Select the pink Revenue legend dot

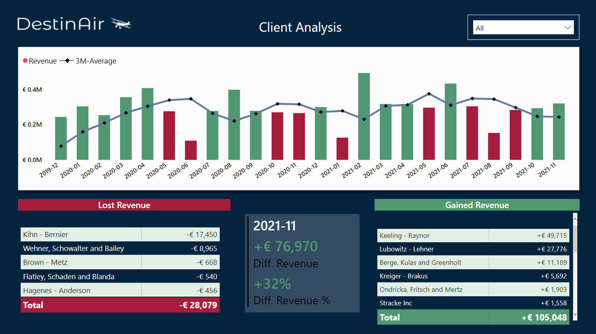coord(25,61)
